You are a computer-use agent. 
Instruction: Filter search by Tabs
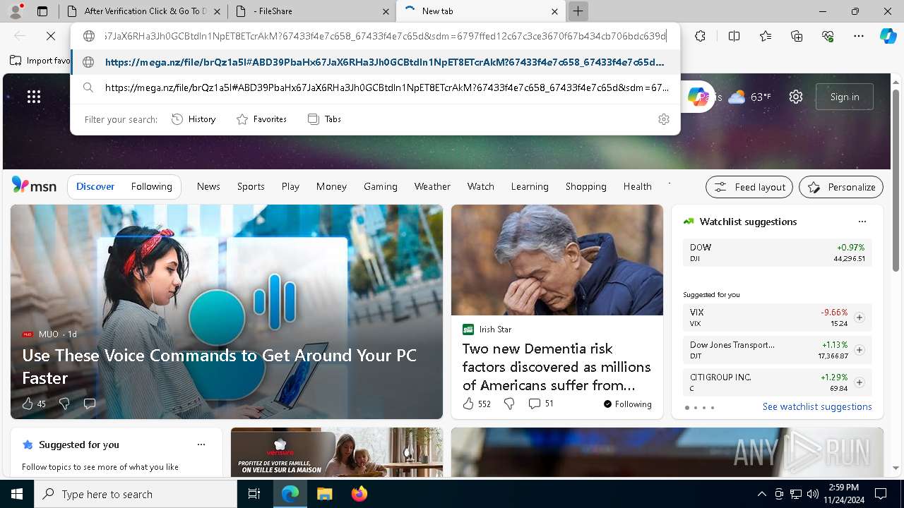(x=325, y=119)
